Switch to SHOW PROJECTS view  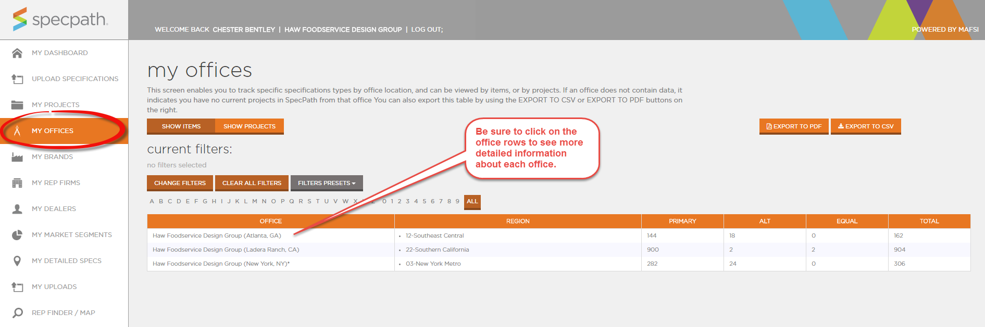[250, 126]
